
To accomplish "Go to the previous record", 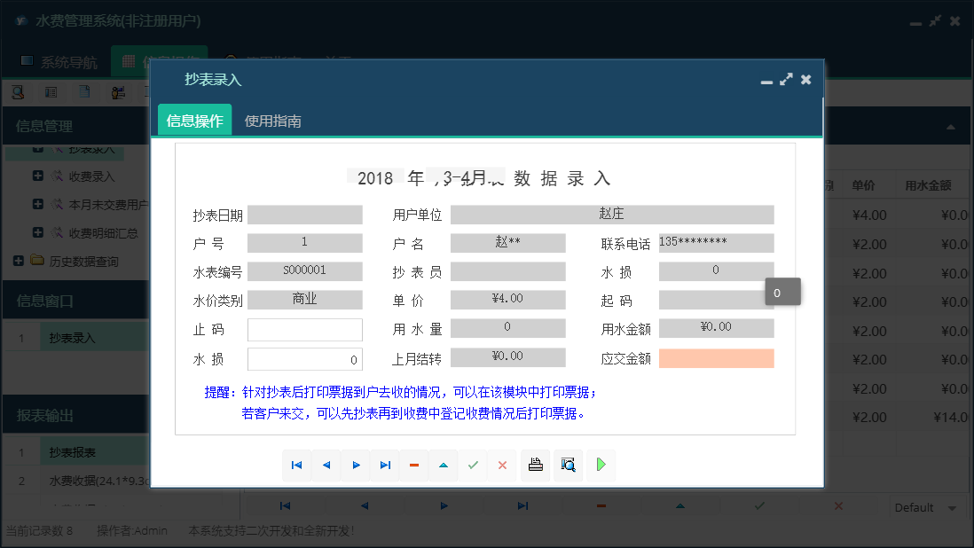I will [x=326, y=465].
